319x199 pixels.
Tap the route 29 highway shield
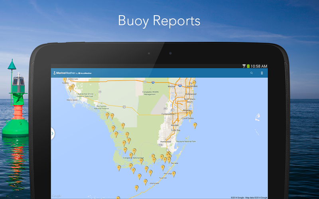[100, 92]
